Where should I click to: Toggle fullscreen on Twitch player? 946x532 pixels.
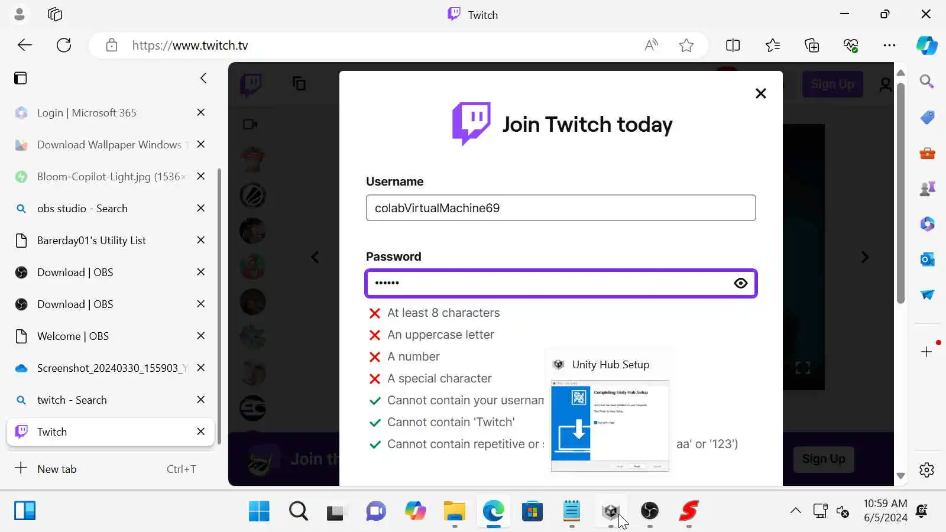802,368
